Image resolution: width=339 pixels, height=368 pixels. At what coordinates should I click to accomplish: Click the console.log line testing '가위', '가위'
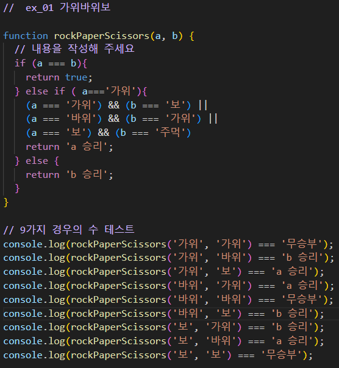tap(168, 244)
